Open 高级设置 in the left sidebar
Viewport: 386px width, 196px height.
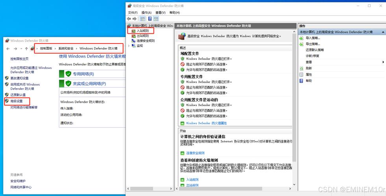(17, 101)
